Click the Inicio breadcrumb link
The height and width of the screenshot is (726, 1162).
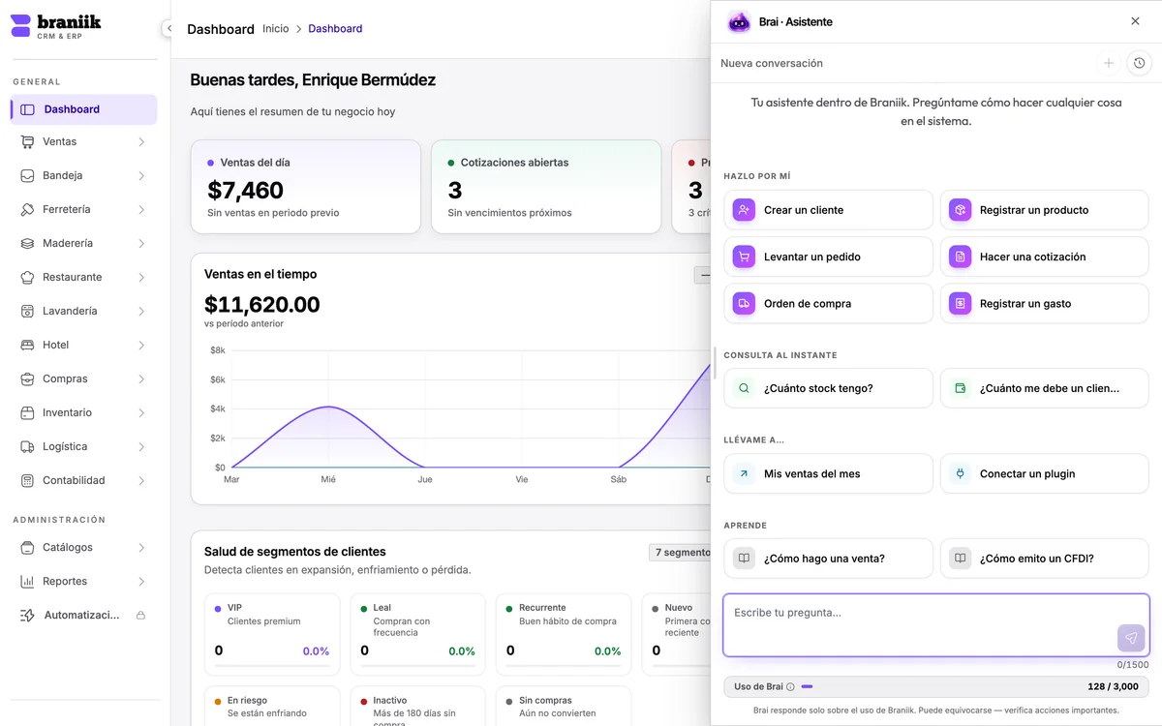point(275,29)
